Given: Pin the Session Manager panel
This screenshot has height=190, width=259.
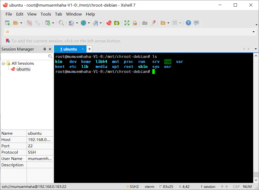Looking at the screenshot, I should coord(44,49).
